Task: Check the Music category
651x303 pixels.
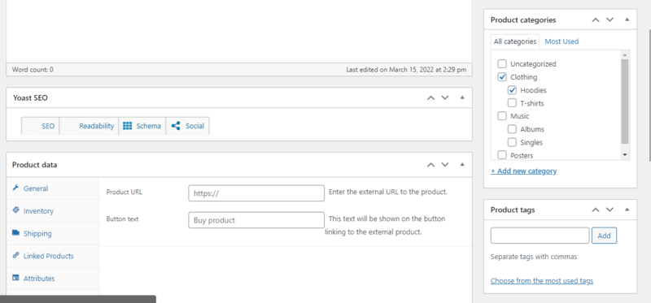Action: [x=502, y=116]
